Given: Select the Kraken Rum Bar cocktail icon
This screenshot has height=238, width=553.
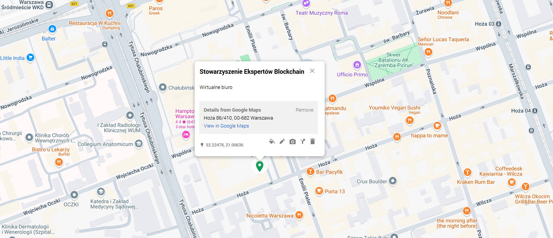Looking at the screenshot, I should [467, 173].
